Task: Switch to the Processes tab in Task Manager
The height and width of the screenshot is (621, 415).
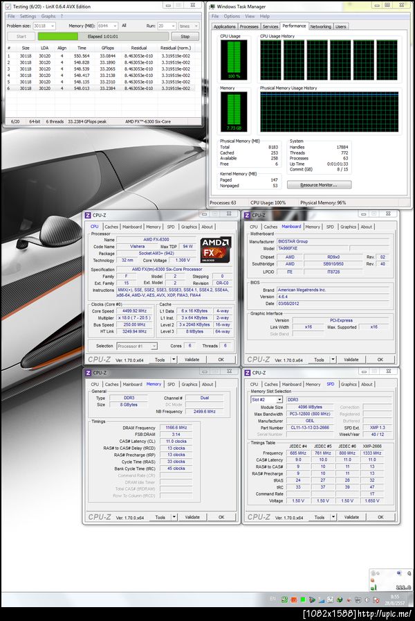Action: [x=249, y=26]
